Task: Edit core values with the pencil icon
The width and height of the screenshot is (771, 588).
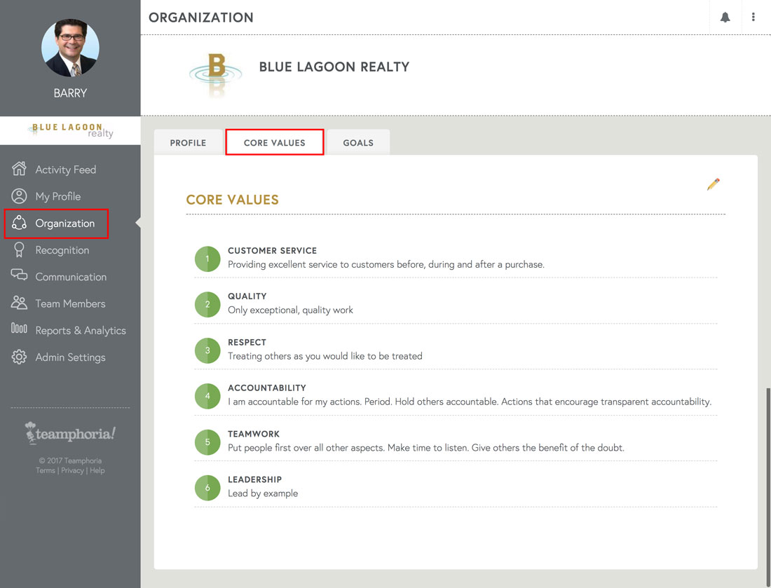Action: click(713, 184)
